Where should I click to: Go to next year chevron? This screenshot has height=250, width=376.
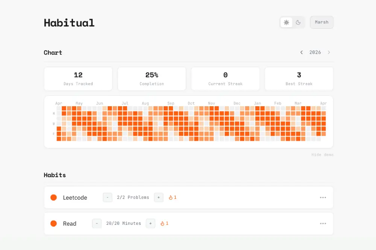coord(329,53)
